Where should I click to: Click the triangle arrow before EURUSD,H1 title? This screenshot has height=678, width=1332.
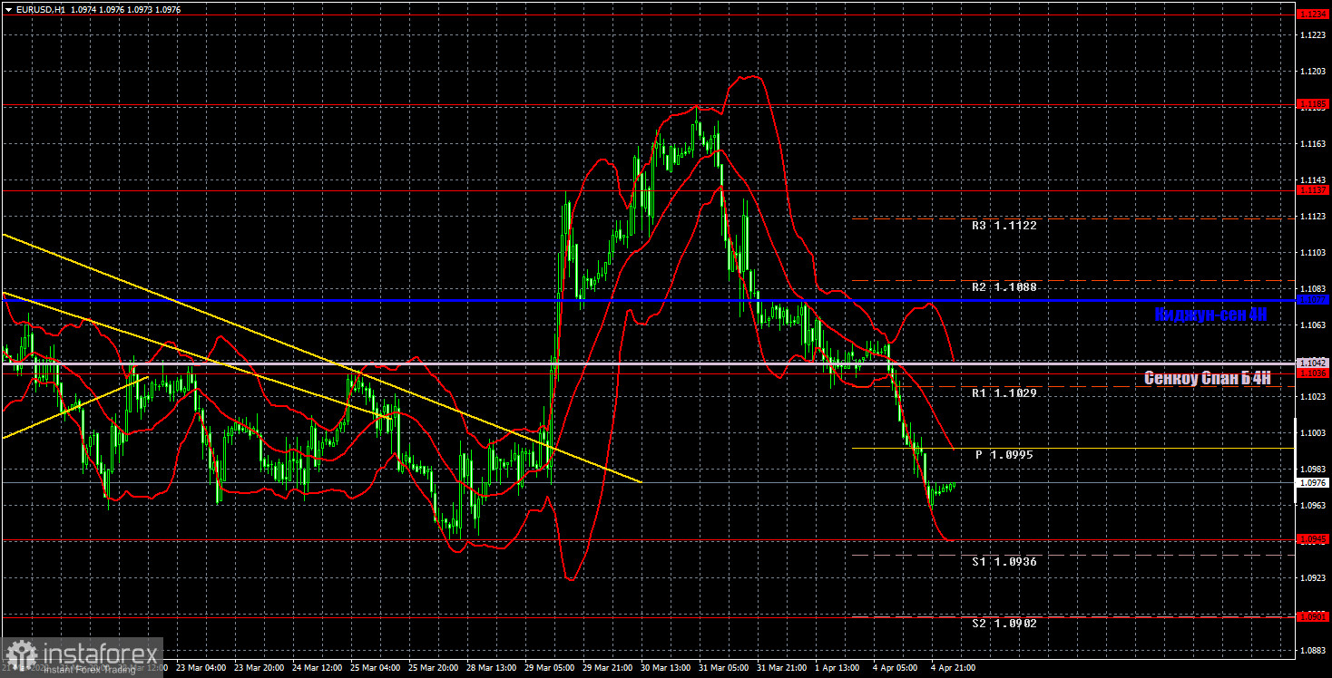8,9
